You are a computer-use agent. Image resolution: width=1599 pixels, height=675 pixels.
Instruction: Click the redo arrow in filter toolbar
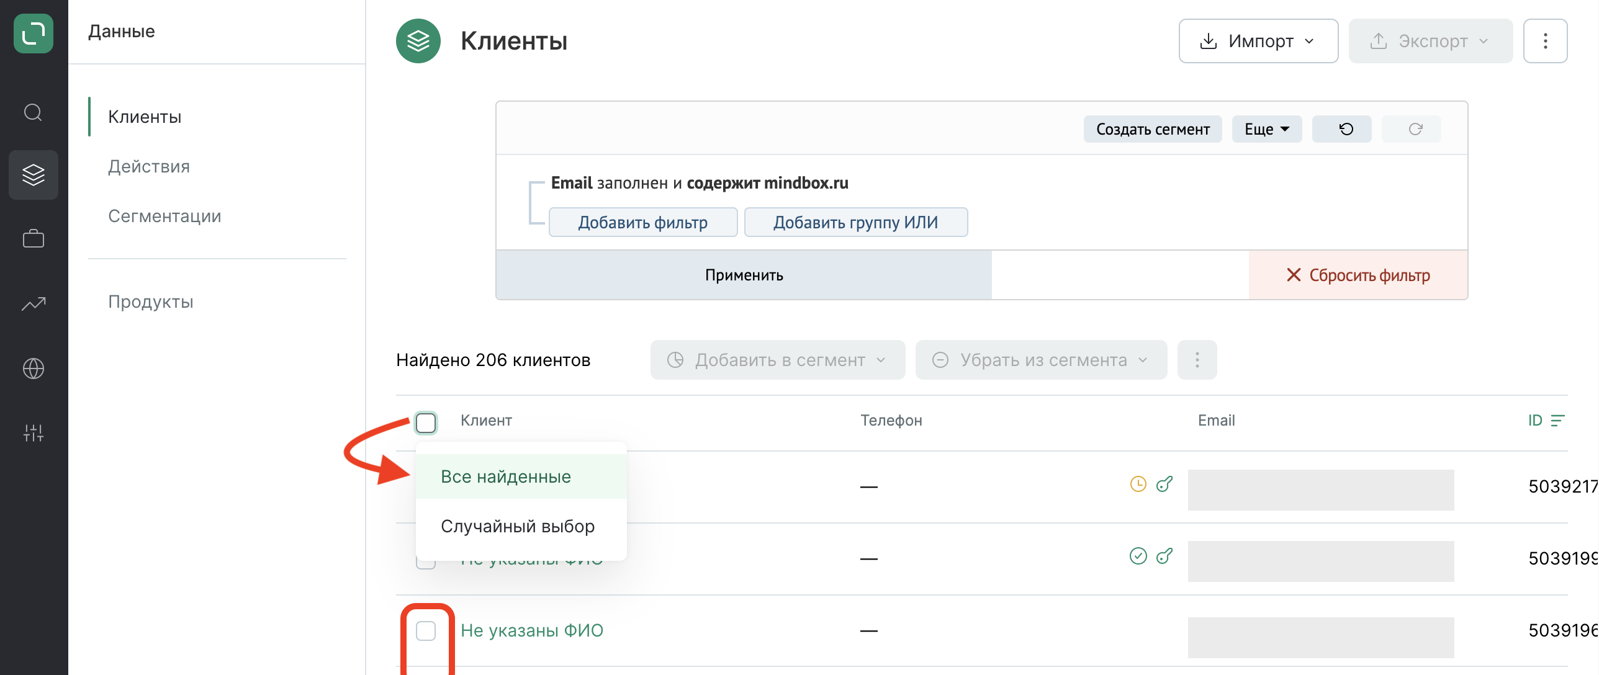pos(1412,129)
